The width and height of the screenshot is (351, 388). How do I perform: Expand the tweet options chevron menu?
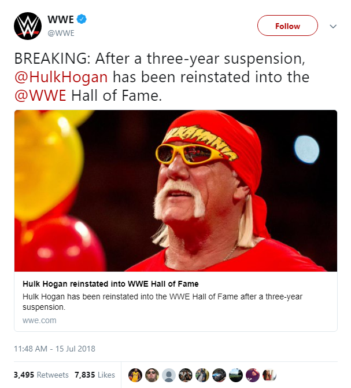(333, 26)
